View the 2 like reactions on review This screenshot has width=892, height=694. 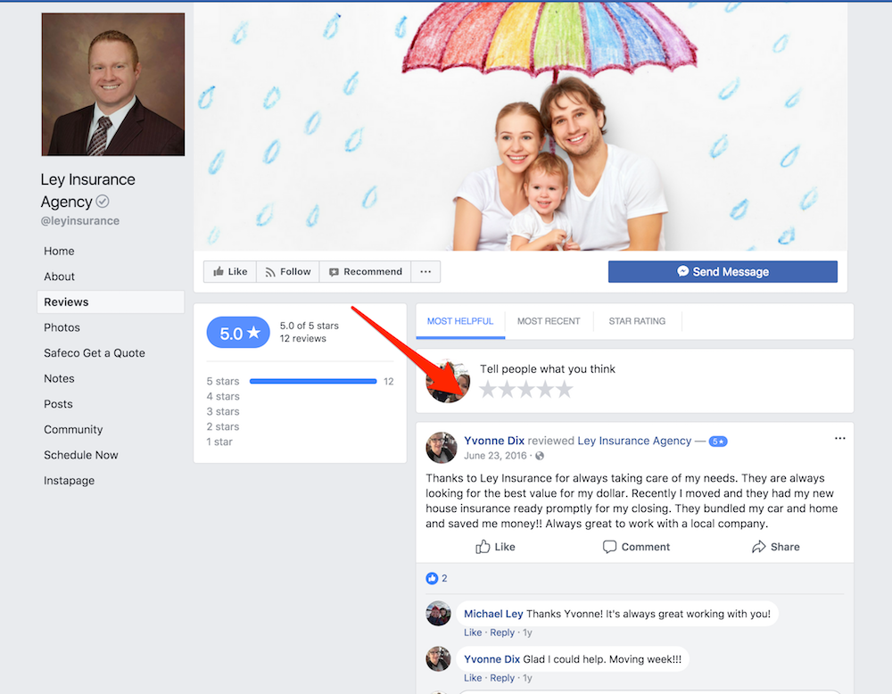click(436, 579)
